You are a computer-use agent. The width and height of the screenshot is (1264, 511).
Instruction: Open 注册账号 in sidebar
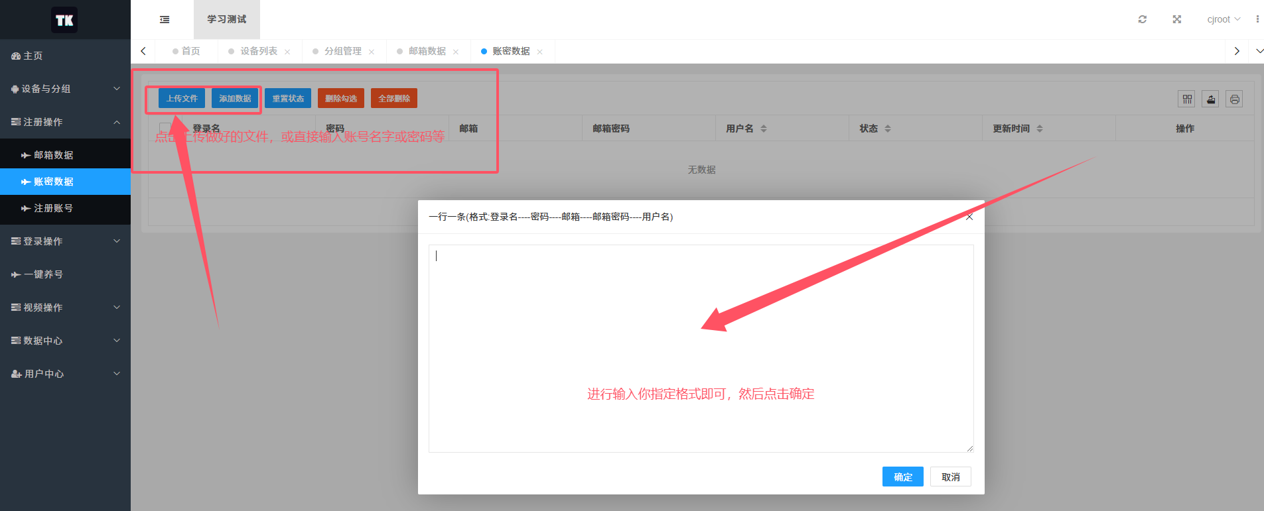pos(65,208)
